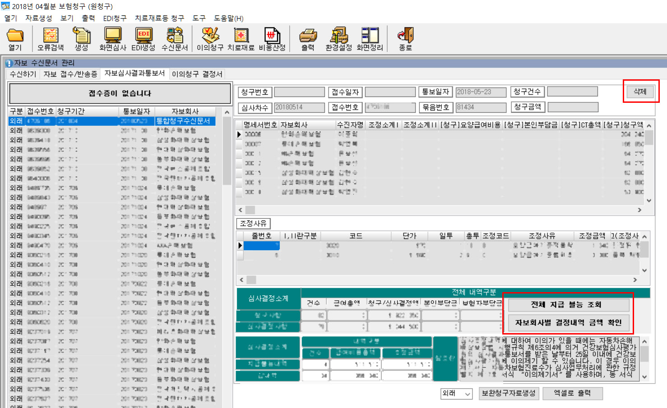Click the 출력 printer icon
Screen dimensions: 667x408
click(308, 36)
